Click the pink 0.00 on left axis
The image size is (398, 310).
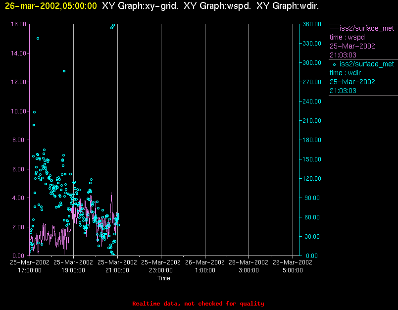[x=19, y=256]
